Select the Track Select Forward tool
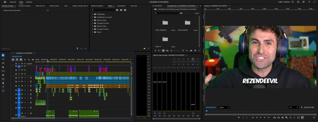318x122 pixels. pyautogui.click(x=3, y=59)
